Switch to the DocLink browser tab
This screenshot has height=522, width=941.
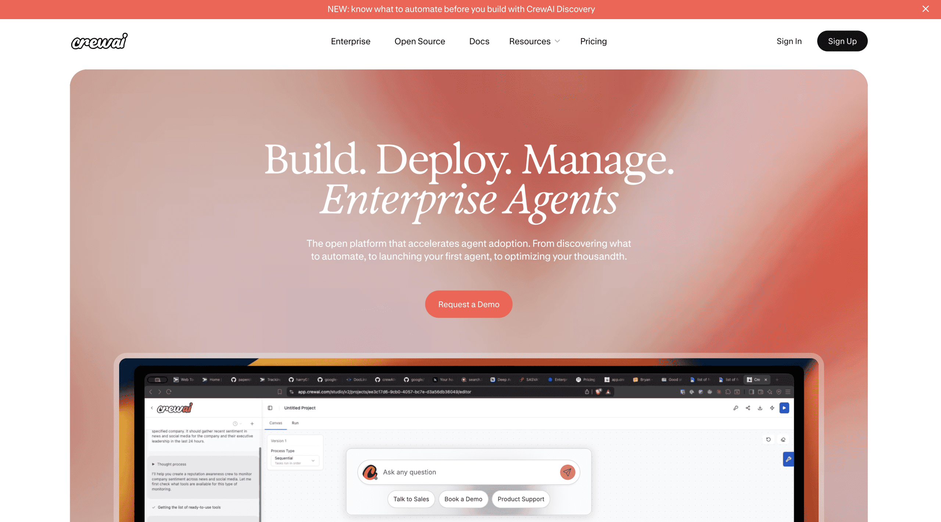tap(357, 380)
